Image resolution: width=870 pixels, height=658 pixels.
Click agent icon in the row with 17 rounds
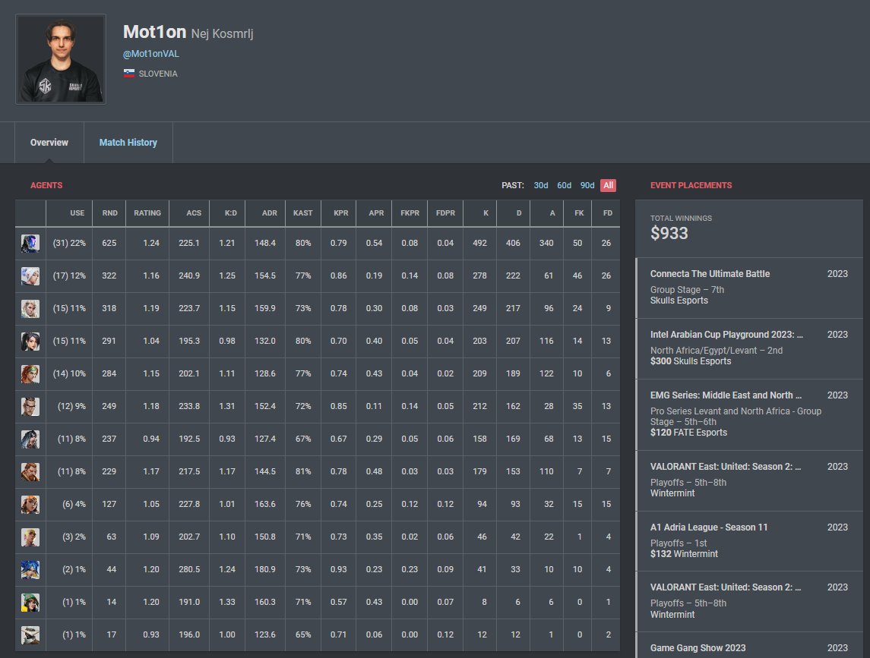[30, 634]
